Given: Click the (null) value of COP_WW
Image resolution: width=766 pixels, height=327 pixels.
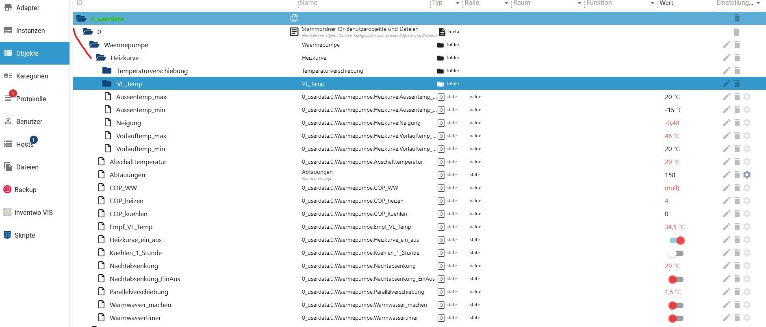Looking at the screenshot, I should click(672, 188).
